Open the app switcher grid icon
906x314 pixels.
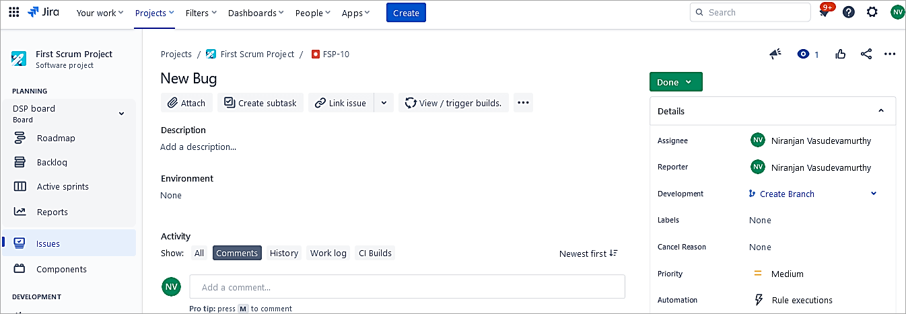13,12
